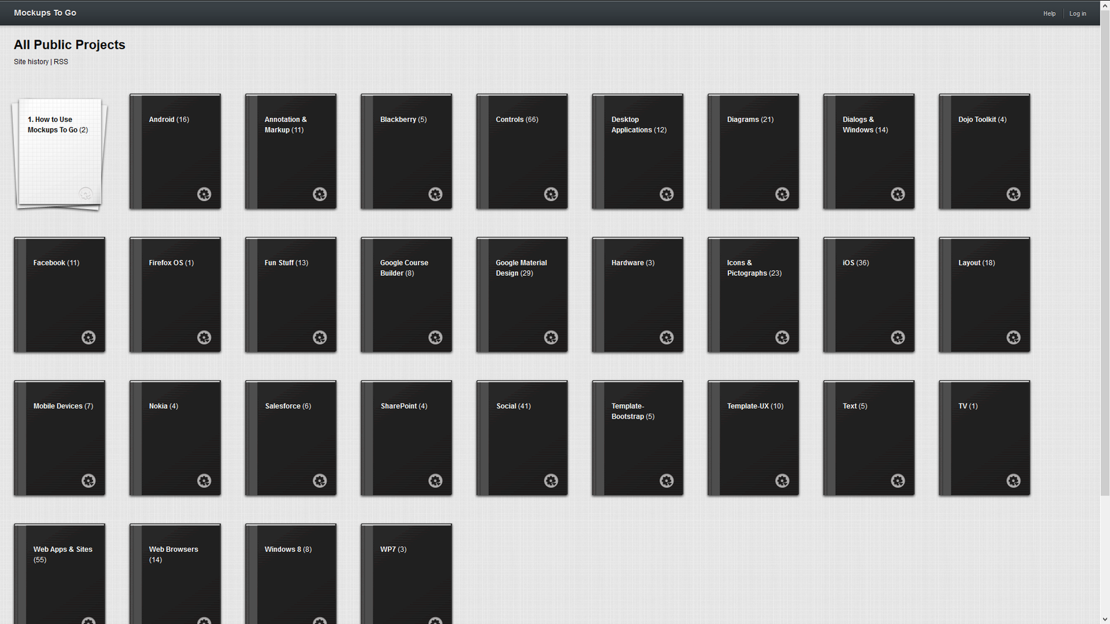Open the Fun Stuff (13) project
Image resolution: width=1110 pixels, height=624 pixels.
tap(291, 295)
